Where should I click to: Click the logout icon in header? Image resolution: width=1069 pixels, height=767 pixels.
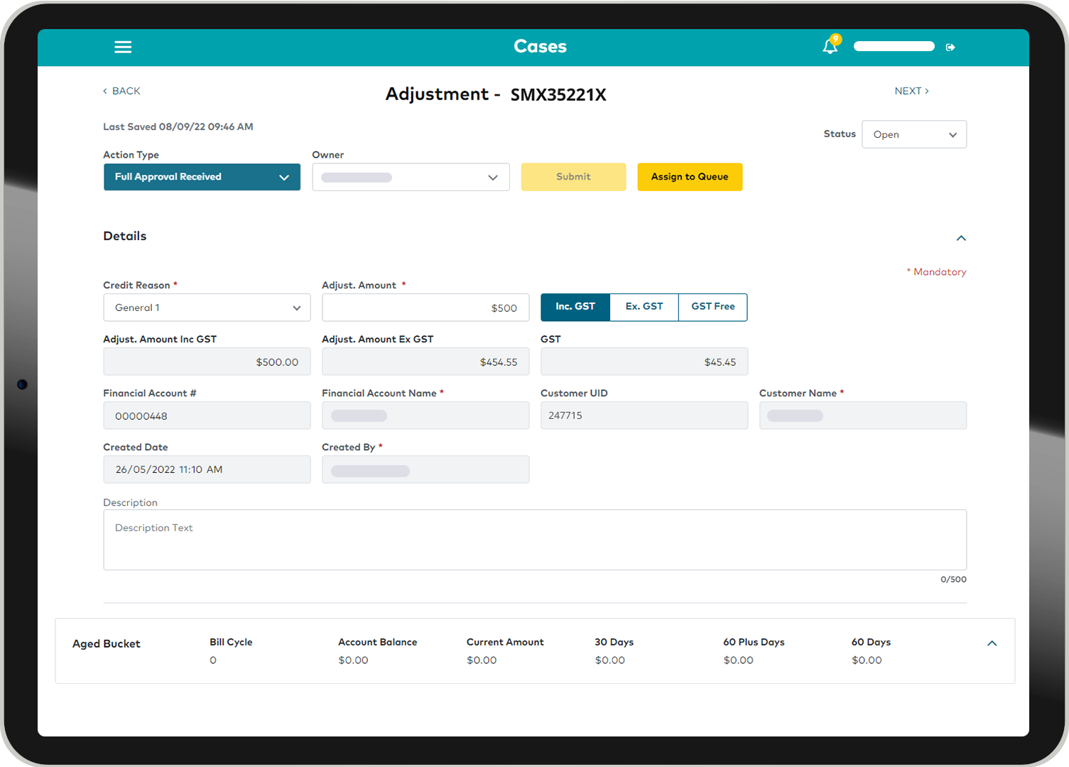click(950, 47)
